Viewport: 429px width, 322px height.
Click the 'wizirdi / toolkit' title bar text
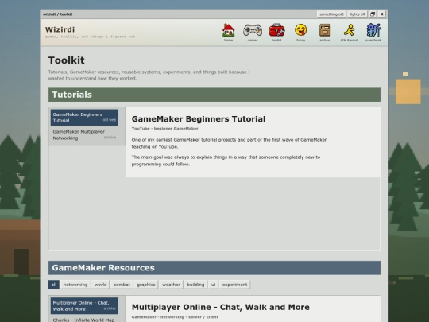pyautogui.click(x=58, y=14)
